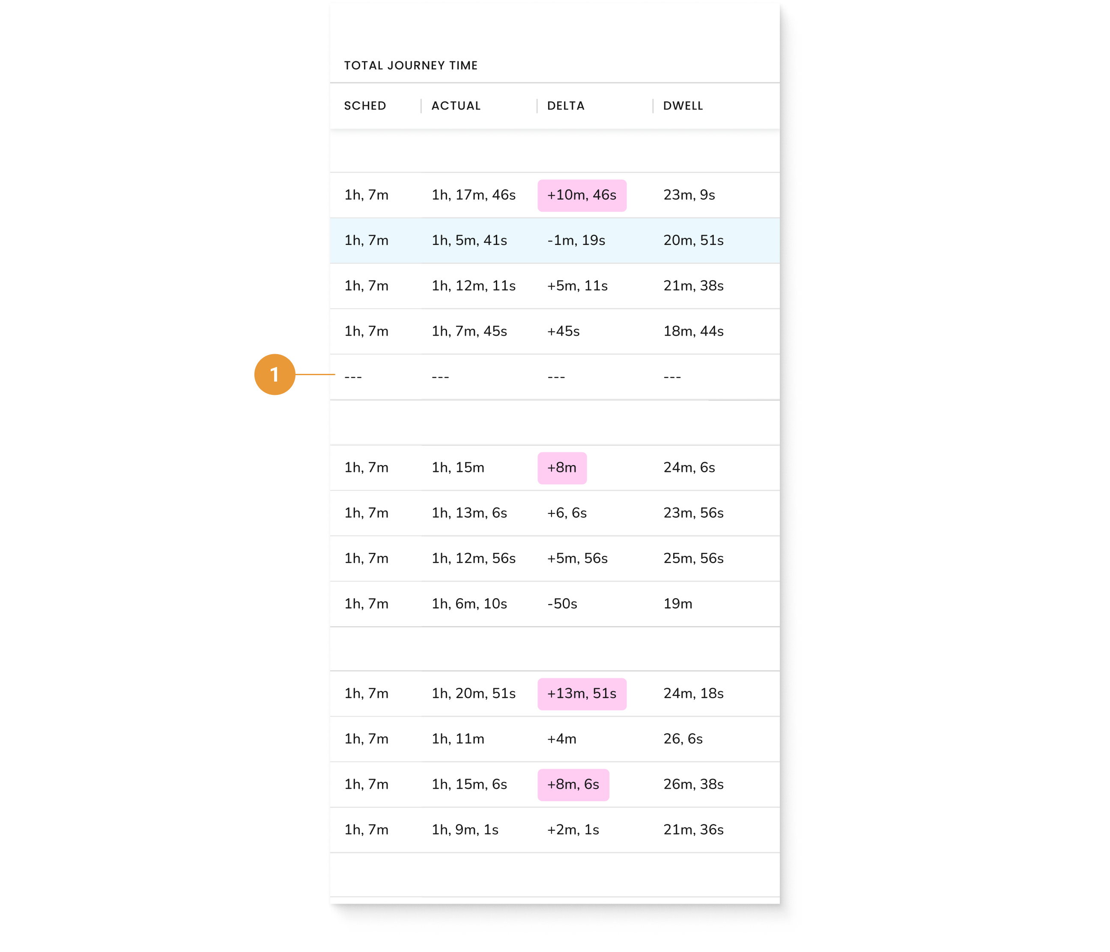Screen dimensions: 1110x952
Task: Click the 1h, 9m, 1s actual time
Action: pyautogui.click(x=465, y=830)
